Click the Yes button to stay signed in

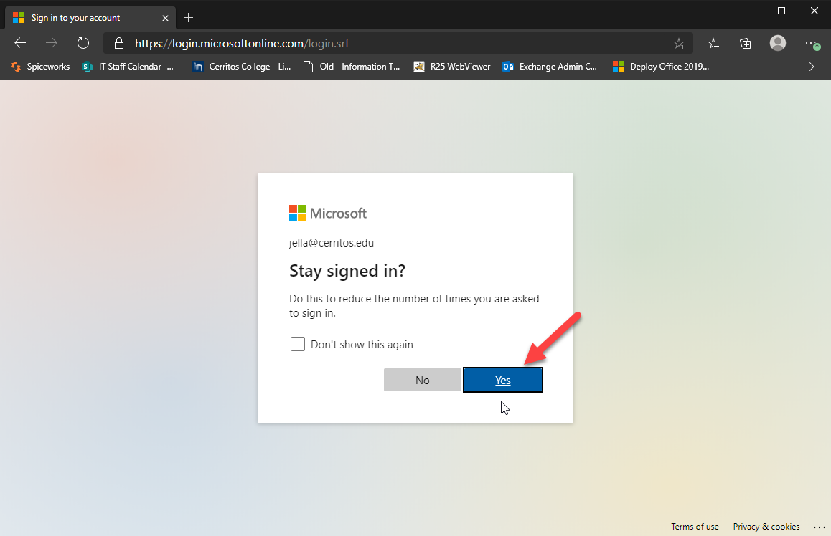[x=503, y=380]
